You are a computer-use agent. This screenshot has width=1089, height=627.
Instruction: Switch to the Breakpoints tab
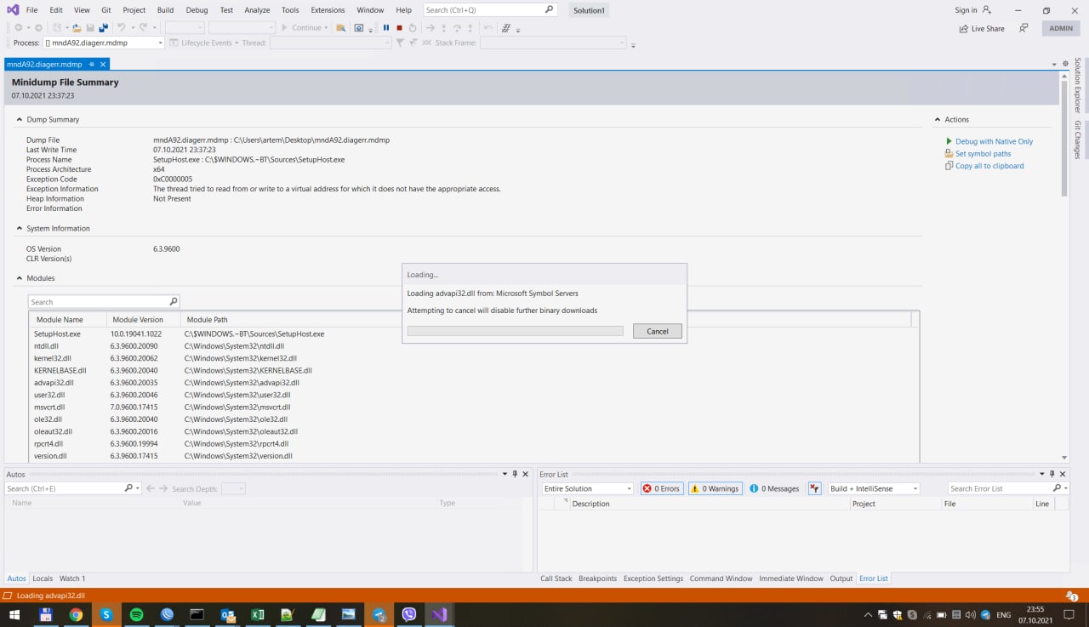tap(597, 579)
